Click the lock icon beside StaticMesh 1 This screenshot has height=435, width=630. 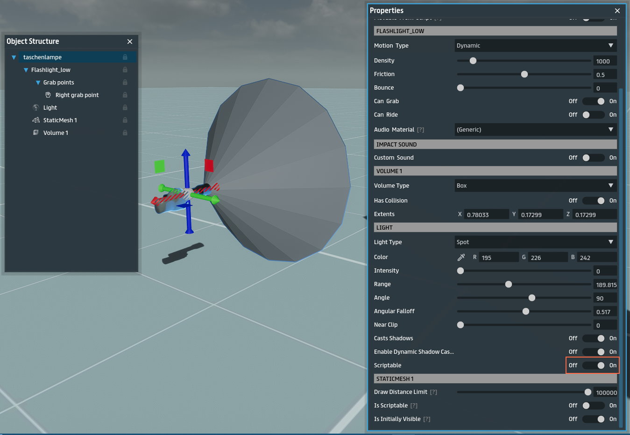click(125, 120)
